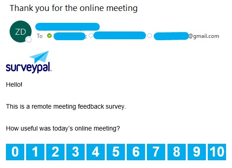Select the top rating of 10

point(217,152)
